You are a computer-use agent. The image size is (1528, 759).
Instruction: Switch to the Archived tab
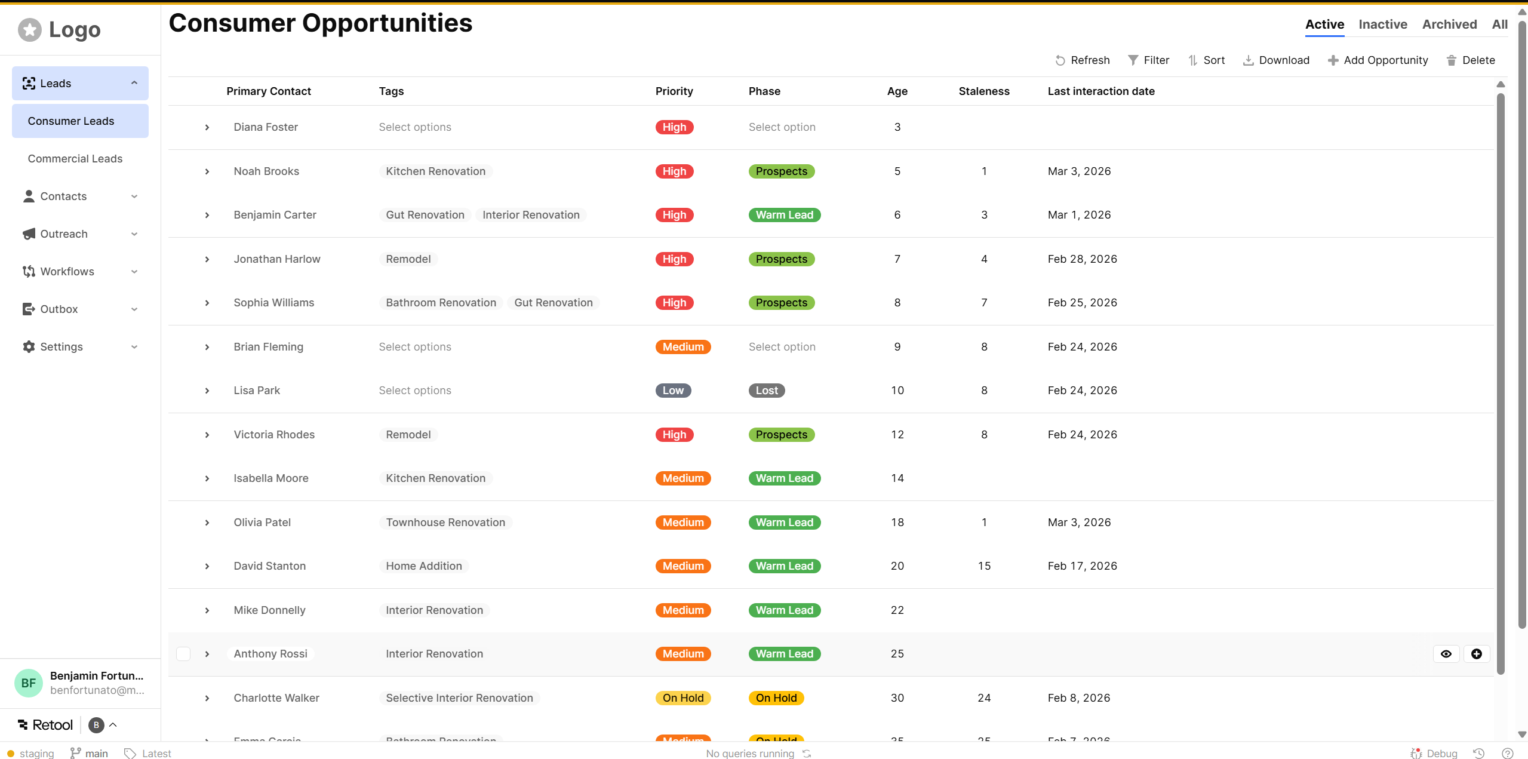tap(1449, 24)
